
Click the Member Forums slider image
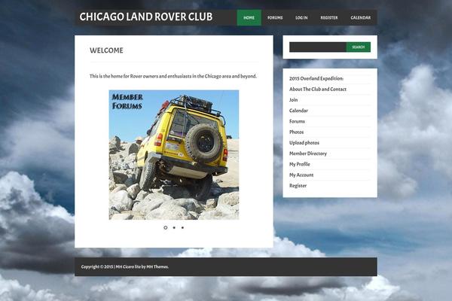click(174, 155)
